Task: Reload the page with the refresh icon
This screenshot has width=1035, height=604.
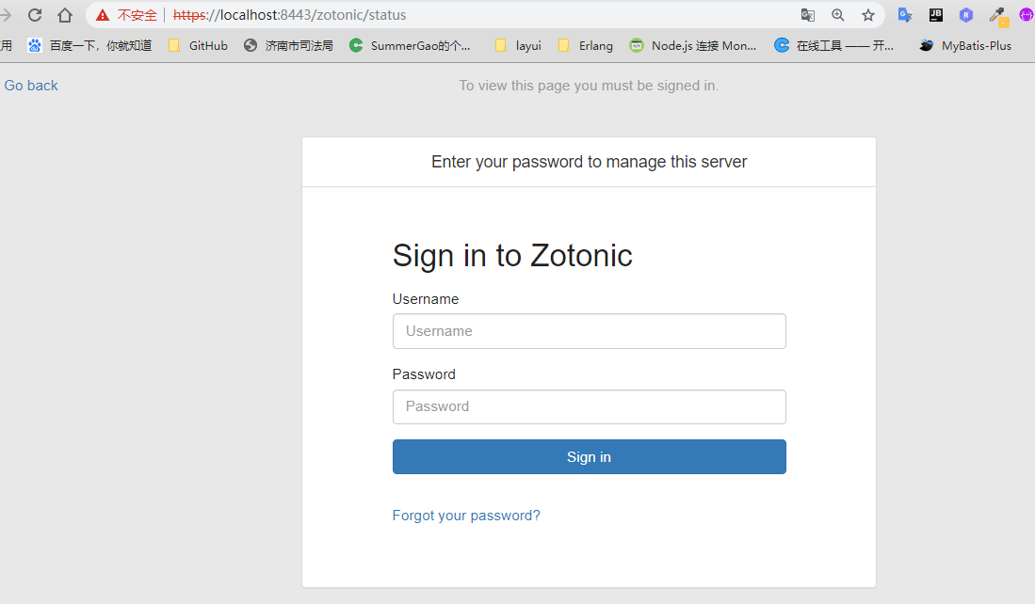Action: tap(35, 15)
